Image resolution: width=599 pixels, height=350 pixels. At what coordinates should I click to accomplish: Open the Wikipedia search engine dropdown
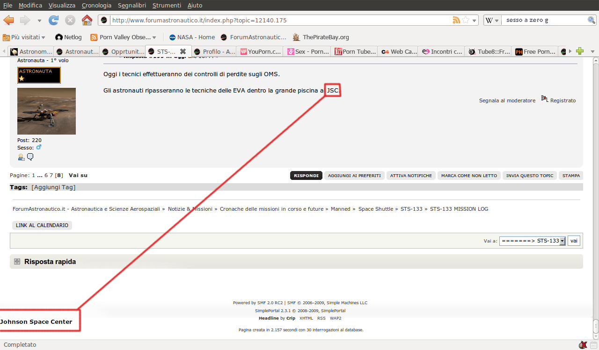tap(491, 20)
